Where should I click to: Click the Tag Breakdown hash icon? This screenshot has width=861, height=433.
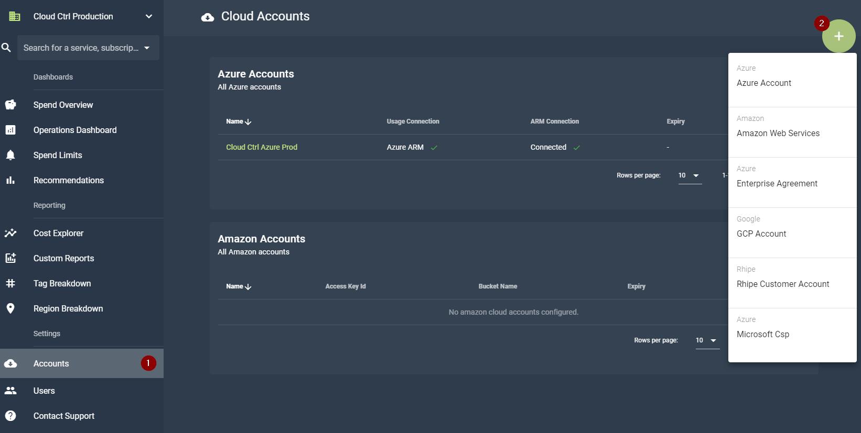tap(10, 283)
